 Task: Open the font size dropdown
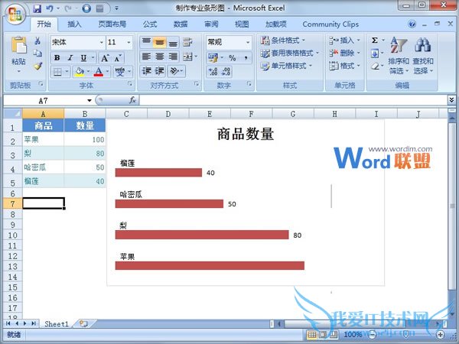(x=129, y=42)
